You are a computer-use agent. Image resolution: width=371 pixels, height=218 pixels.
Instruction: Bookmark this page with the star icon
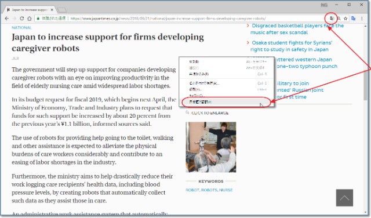(345, 19)
